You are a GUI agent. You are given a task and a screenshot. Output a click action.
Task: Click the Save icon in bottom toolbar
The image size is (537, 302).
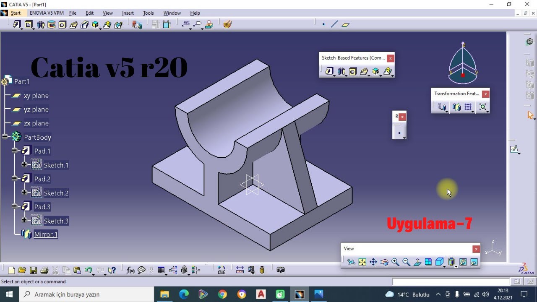[33, 270]
